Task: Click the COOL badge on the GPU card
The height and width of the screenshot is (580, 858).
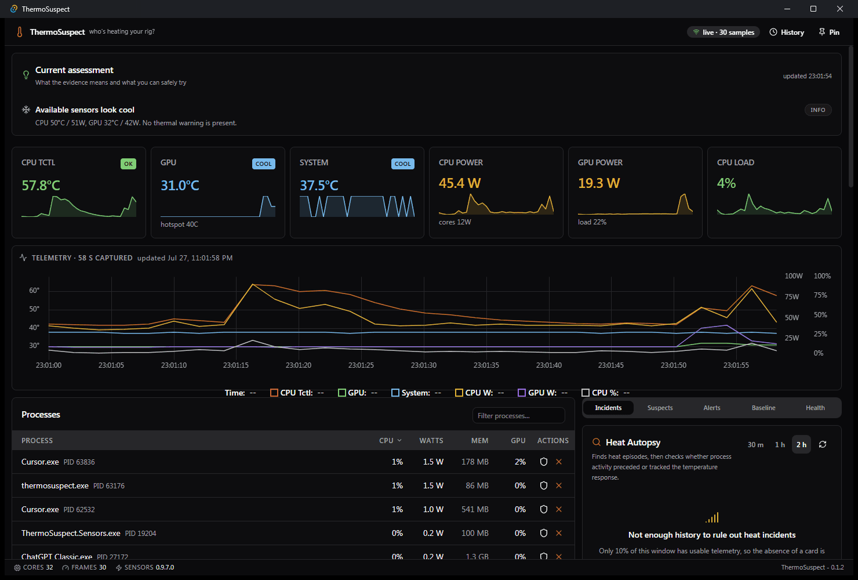Action: pos(264,164)
